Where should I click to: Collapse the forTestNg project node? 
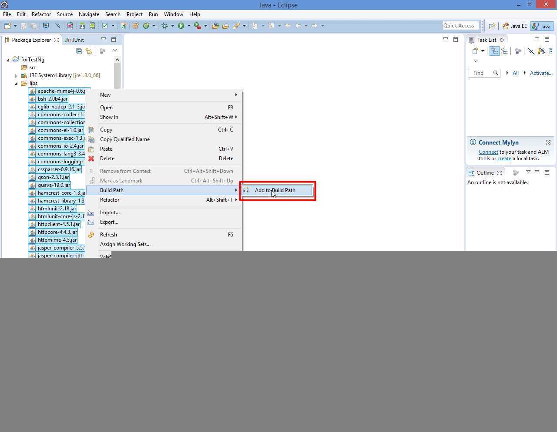click(x=8, y=60)
